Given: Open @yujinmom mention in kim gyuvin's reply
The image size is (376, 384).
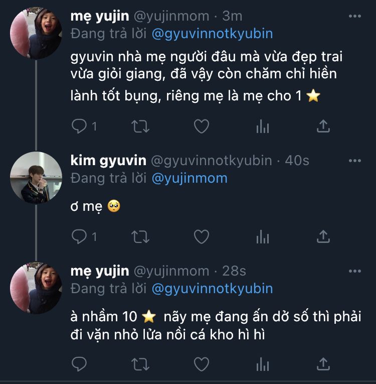Looking at the screenshot, I should point(189,178).
